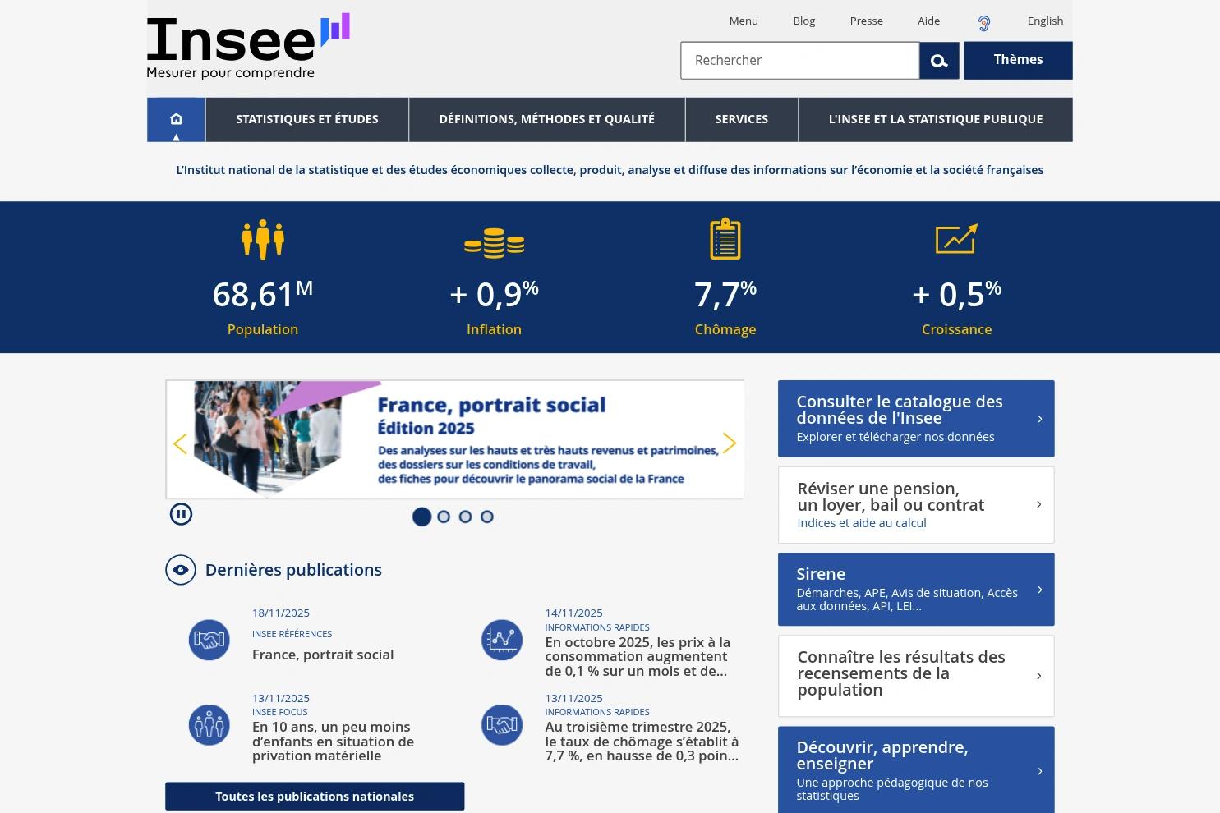
Task: Focus the Rechercher search field
Action: 800,61
